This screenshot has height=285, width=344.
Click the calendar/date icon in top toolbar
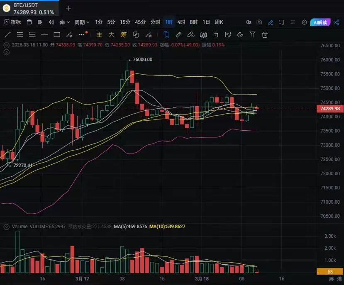coord(29,22)
